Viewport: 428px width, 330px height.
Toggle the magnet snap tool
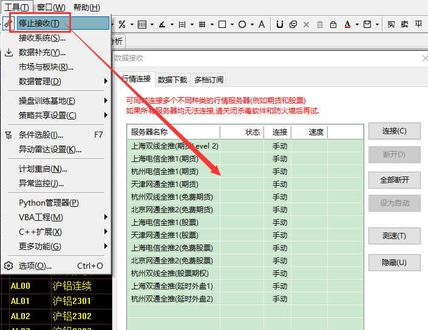click(x=279, y=24)
